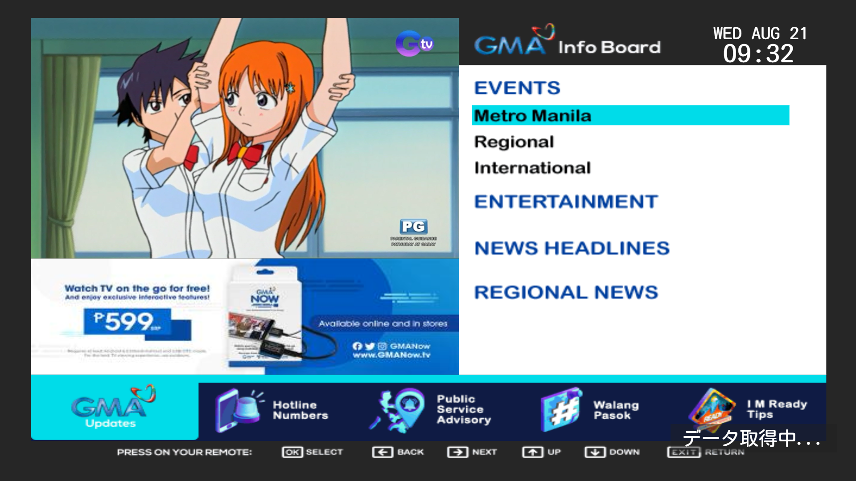This screenshot has height=481, width=856.
Task: Open the Walang Pasok label
Action: point(616,410)
